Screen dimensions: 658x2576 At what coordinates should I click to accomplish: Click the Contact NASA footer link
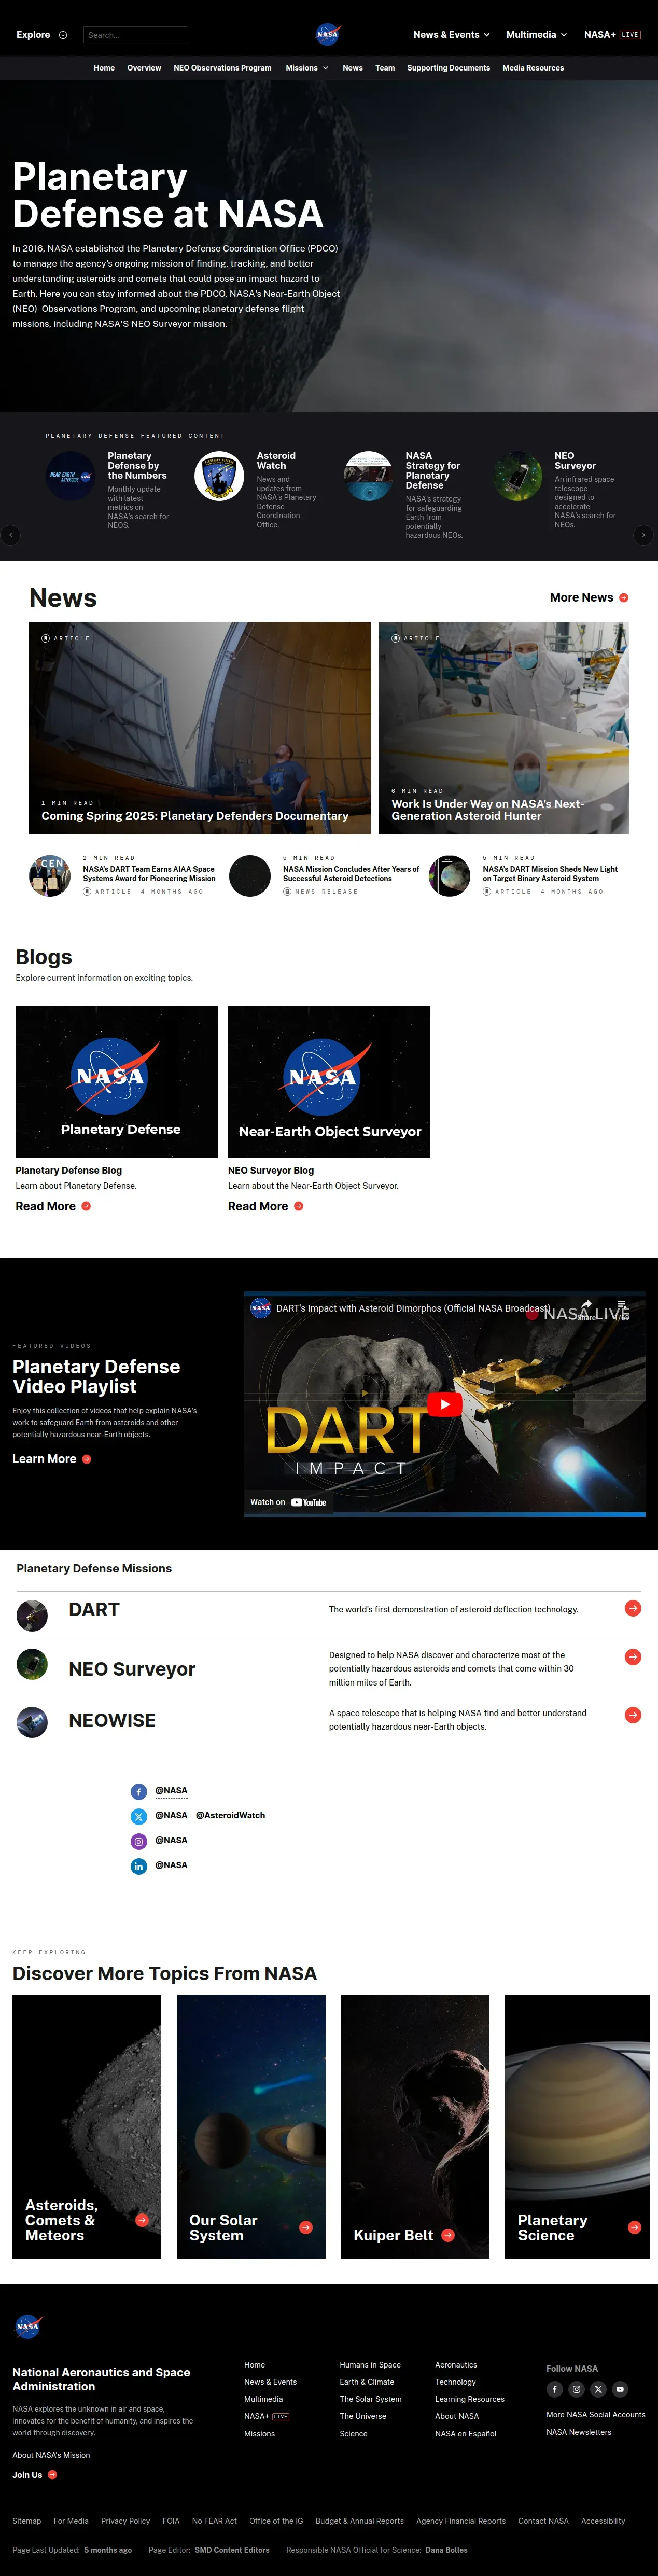coord(543,2521)
